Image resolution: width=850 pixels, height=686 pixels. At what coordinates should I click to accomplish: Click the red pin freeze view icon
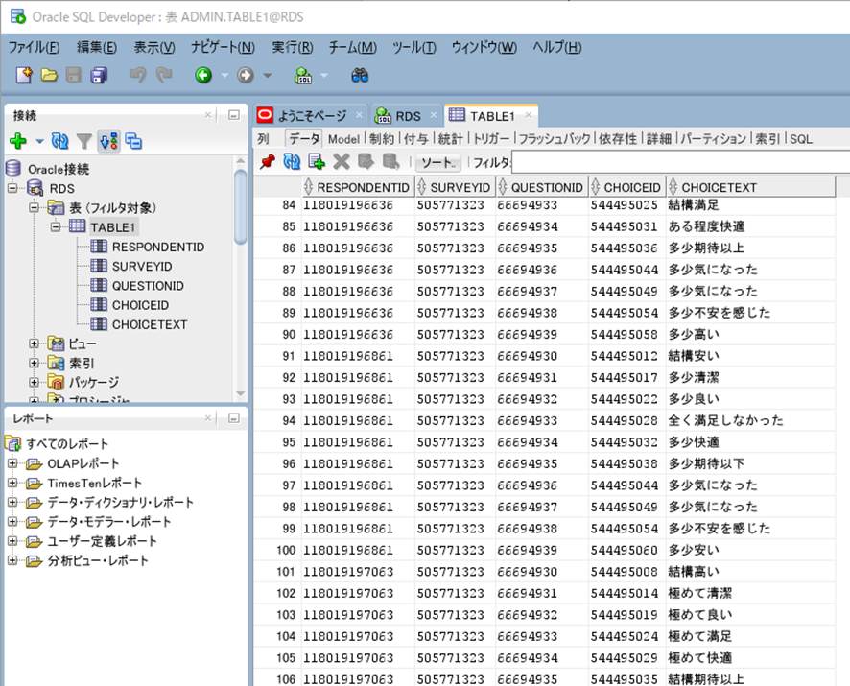[268, 161]
